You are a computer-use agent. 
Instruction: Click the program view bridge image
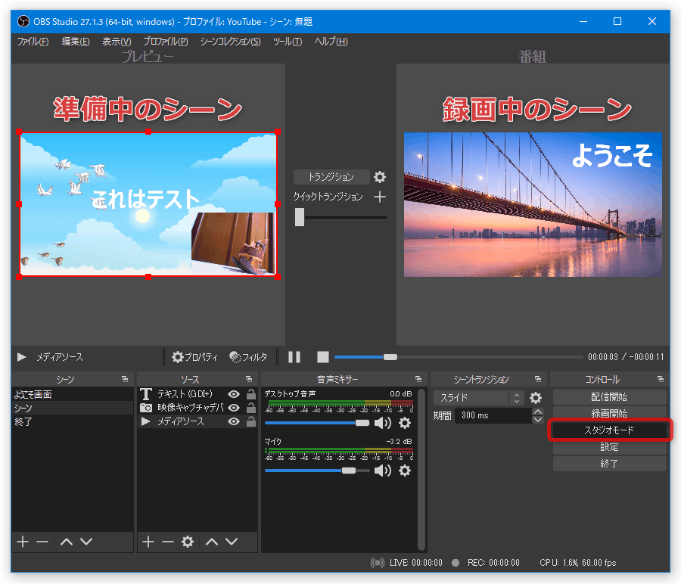click(533, 204)
